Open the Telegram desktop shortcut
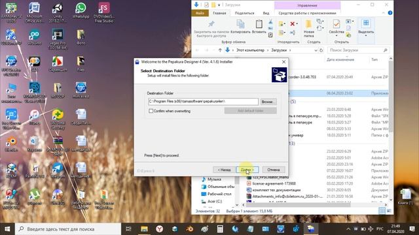 pyautogui.click(x=58, y=170)
